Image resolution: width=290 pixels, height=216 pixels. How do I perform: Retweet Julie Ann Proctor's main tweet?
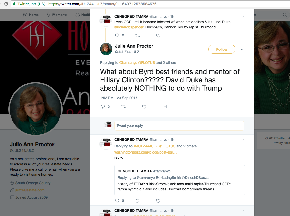pyautogui.click(x=123, y=107)
